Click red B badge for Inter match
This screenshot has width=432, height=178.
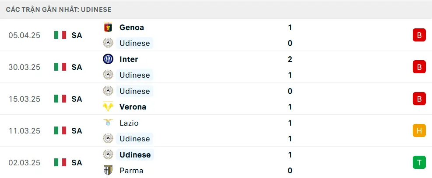419,67
